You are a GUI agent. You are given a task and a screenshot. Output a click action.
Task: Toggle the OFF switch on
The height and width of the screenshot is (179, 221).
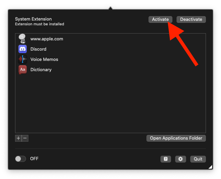tap(21, 159)
